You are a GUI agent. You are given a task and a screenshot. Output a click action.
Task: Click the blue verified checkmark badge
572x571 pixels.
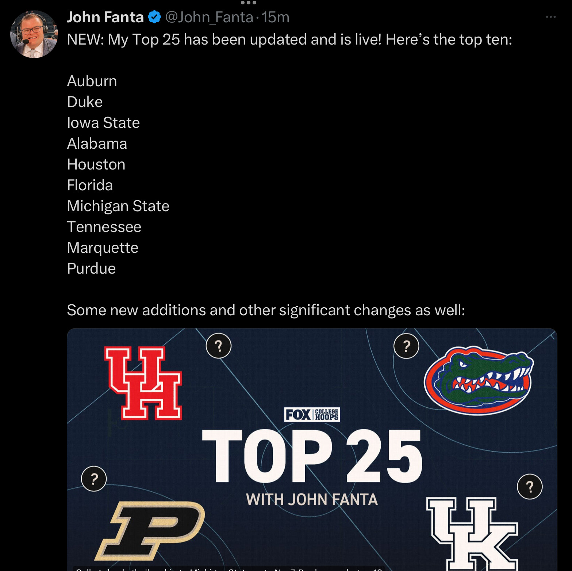154,17
